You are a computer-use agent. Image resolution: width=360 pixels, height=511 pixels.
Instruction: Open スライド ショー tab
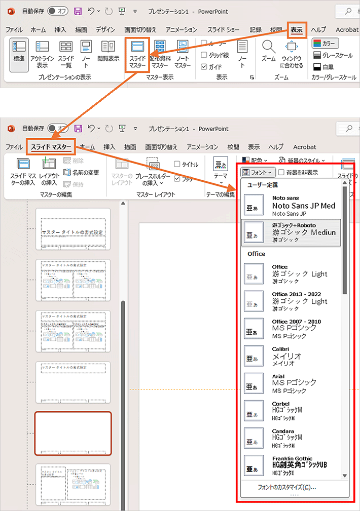click(224, 30)
